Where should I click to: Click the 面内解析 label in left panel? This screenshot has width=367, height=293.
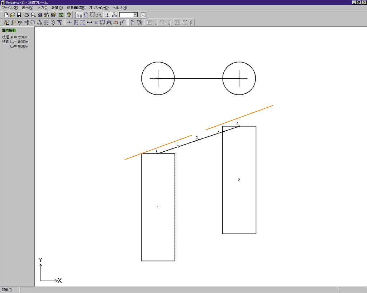[x=9, y=30]
